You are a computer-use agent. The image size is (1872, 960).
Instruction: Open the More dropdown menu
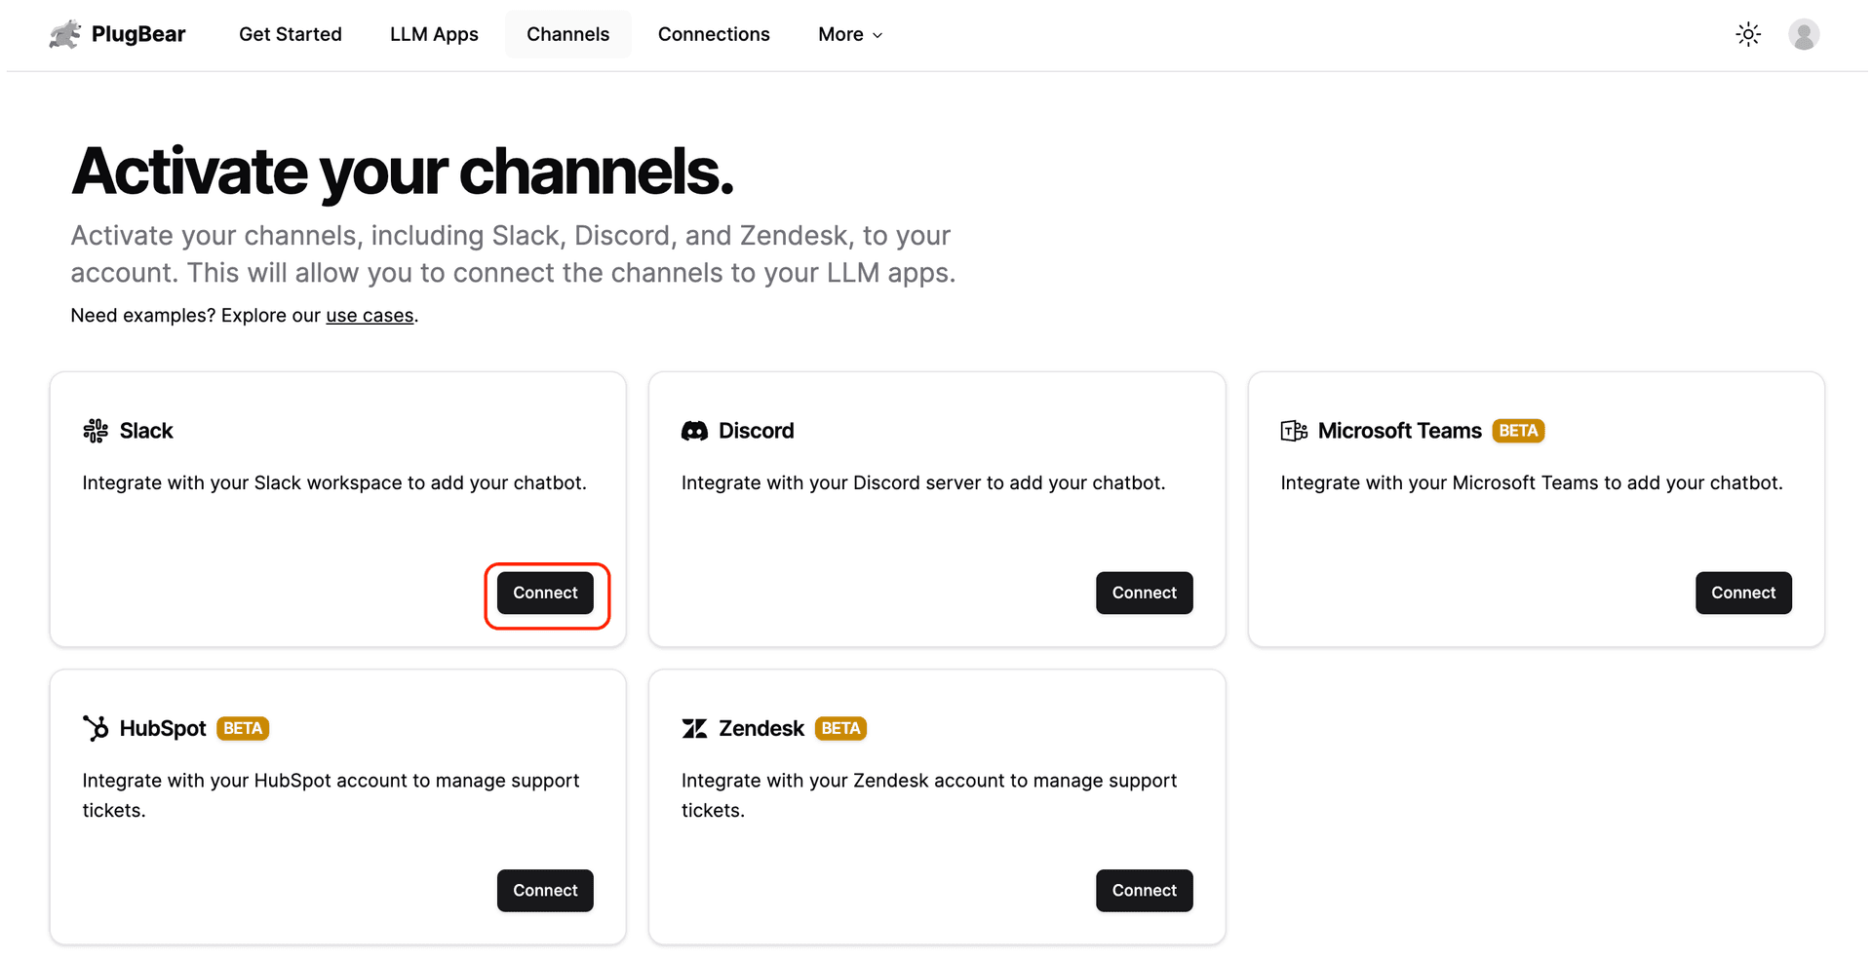pos(849,34)
